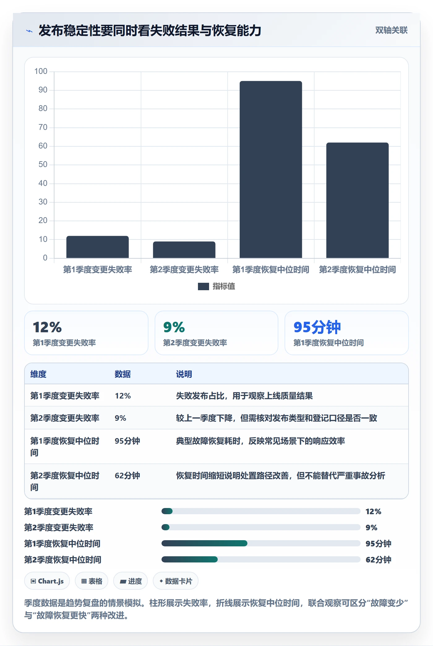Click the x-axis label 第2季度恢复中位时间
This screenshot has width=433, height=646.
pos(357,269)
